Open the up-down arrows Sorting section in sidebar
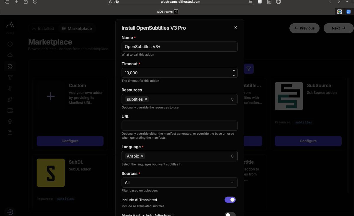Viewport: 354px width, 216px height. pos(10,88)
